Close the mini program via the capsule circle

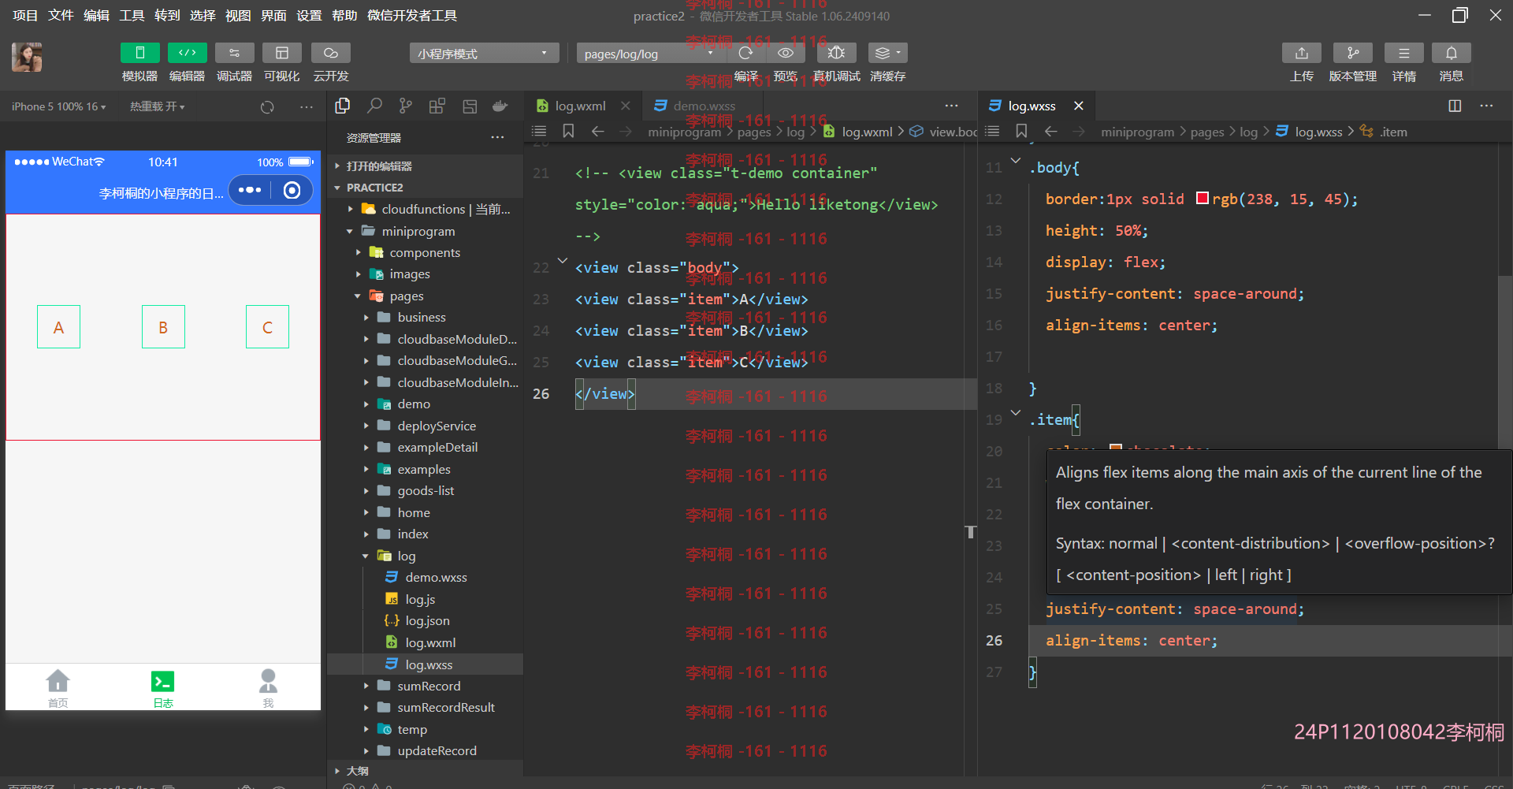292,190
